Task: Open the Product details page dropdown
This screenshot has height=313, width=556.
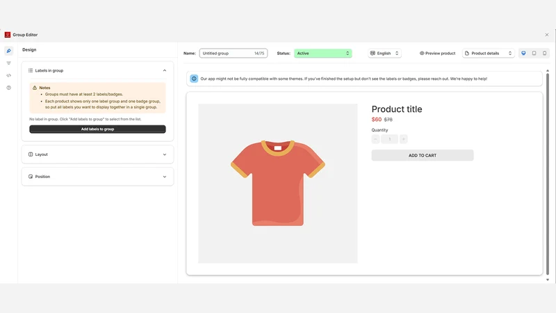Action: click(x=489, y=54)
